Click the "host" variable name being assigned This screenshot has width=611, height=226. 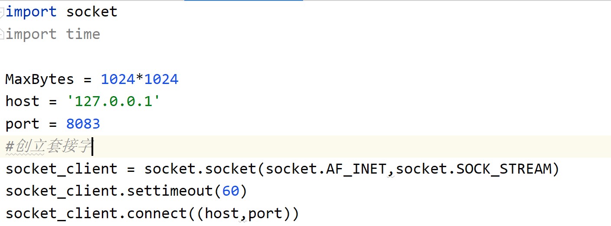(22, 102)
